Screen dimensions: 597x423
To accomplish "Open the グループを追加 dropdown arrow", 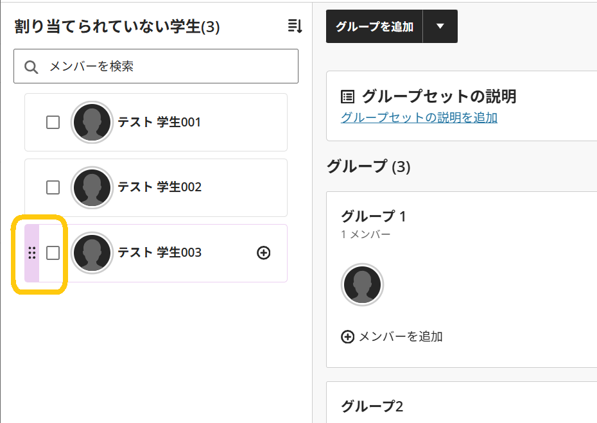I will click(440, 26).
